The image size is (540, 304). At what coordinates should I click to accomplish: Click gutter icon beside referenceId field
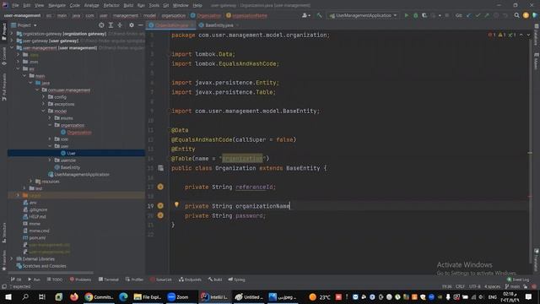pyautogui.click(x=160, y=187)
